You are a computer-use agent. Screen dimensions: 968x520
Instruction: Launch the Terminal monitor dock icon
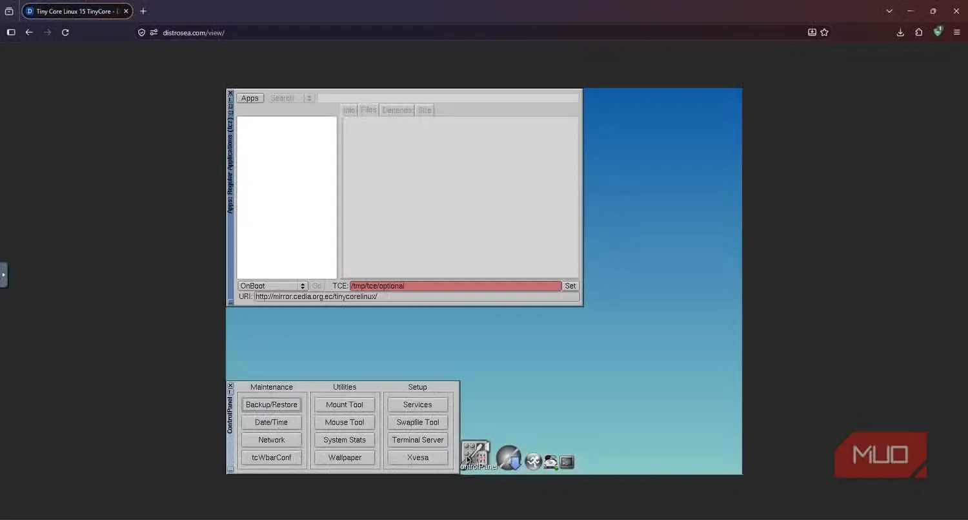[567, 462]
